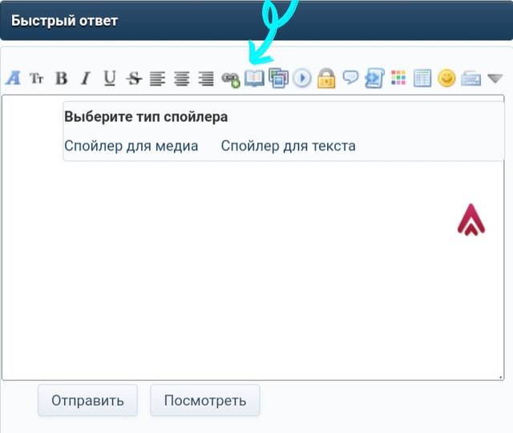Center align the text

182,79
